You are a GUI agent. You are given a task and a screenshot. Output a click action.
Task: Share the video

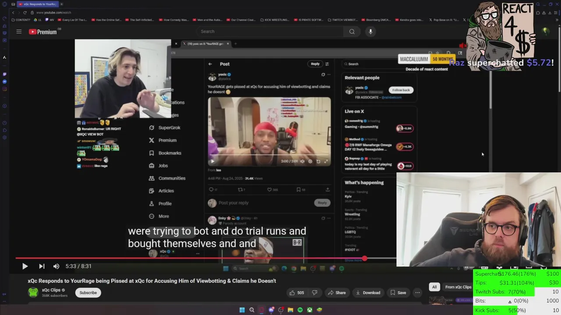coord(337,293)
